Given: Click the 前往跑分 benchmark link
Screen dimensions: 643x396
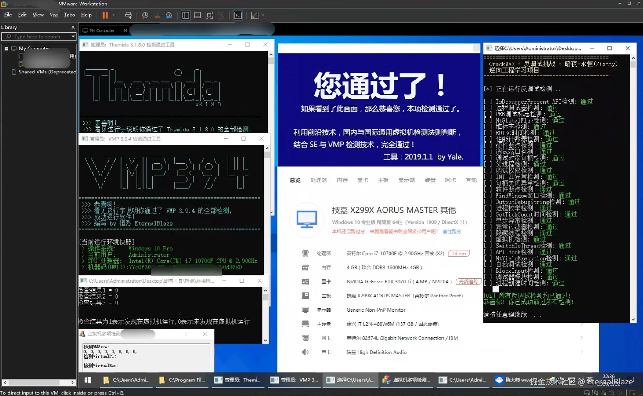Looking at the screenshot, I should [x=452, y=231].
